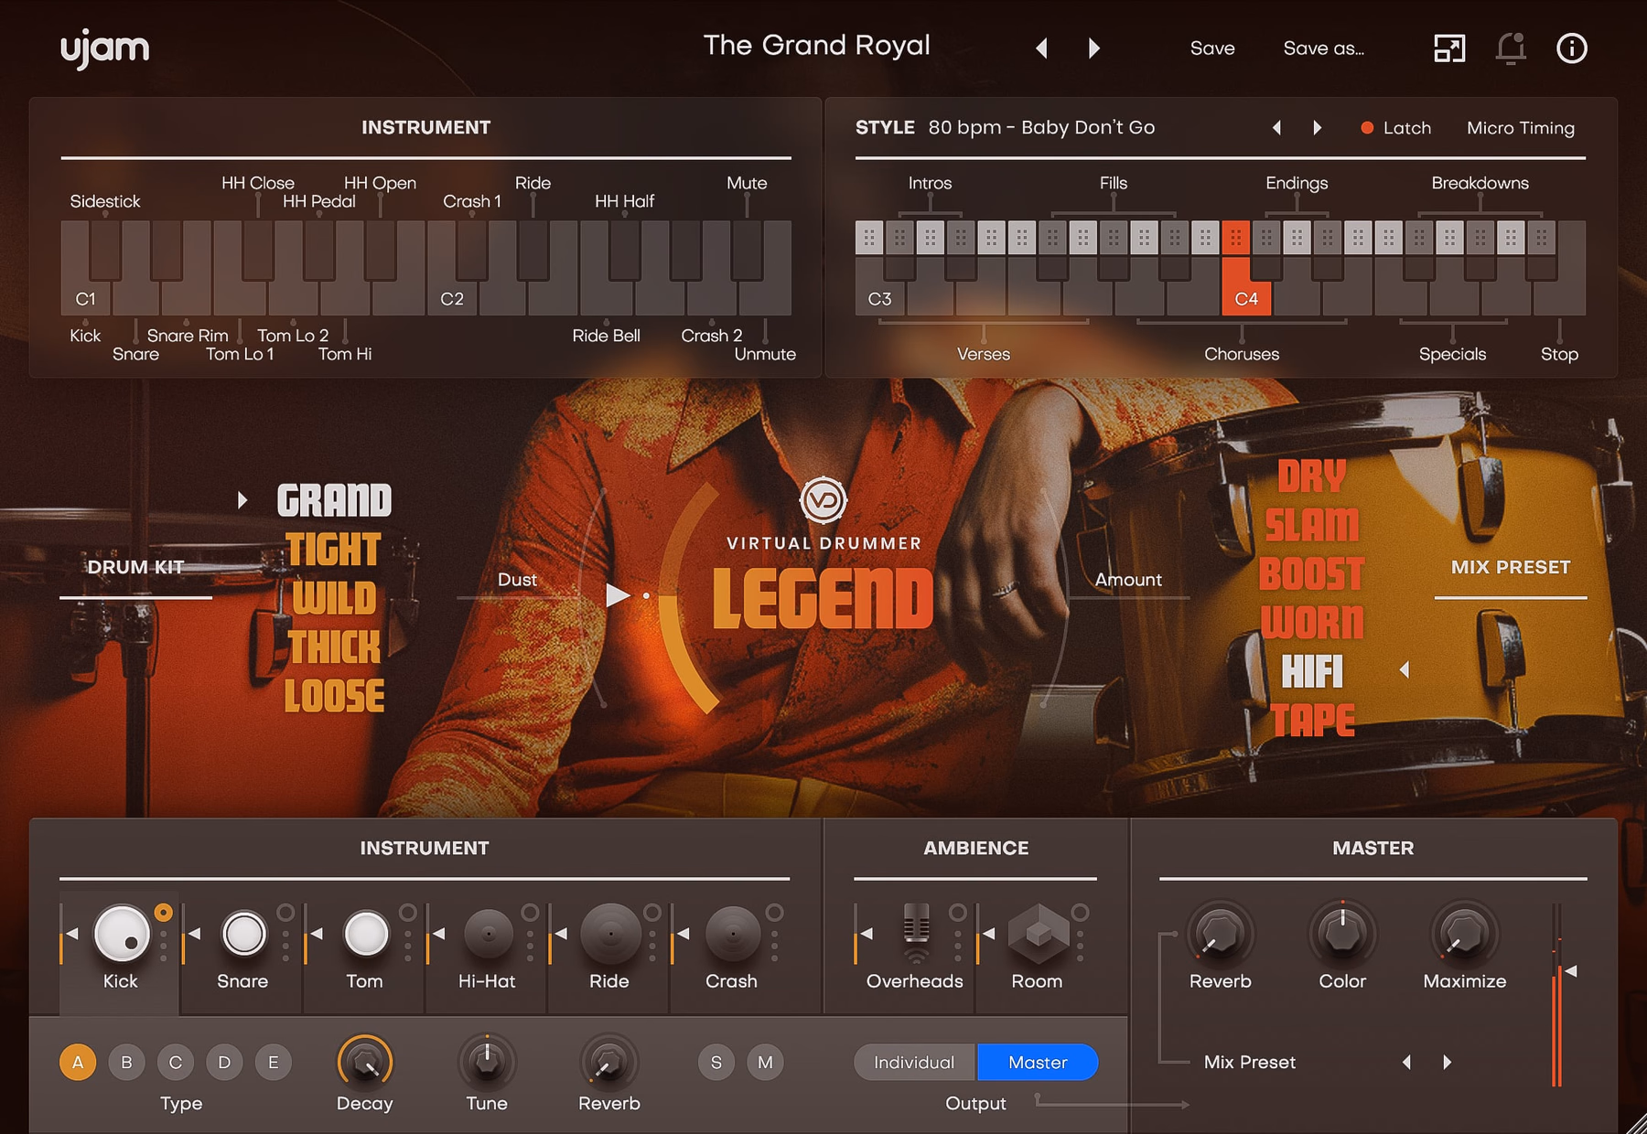This screenshot has height=1134, width=1647.
Task: Switch output to Individual
Action: (915, 1063)
